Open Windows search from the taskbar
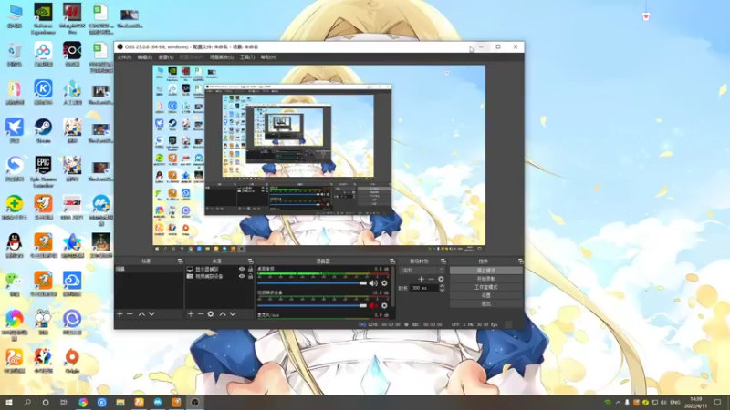The width and height of the screenshot is (730, 410). click(27, 403)
